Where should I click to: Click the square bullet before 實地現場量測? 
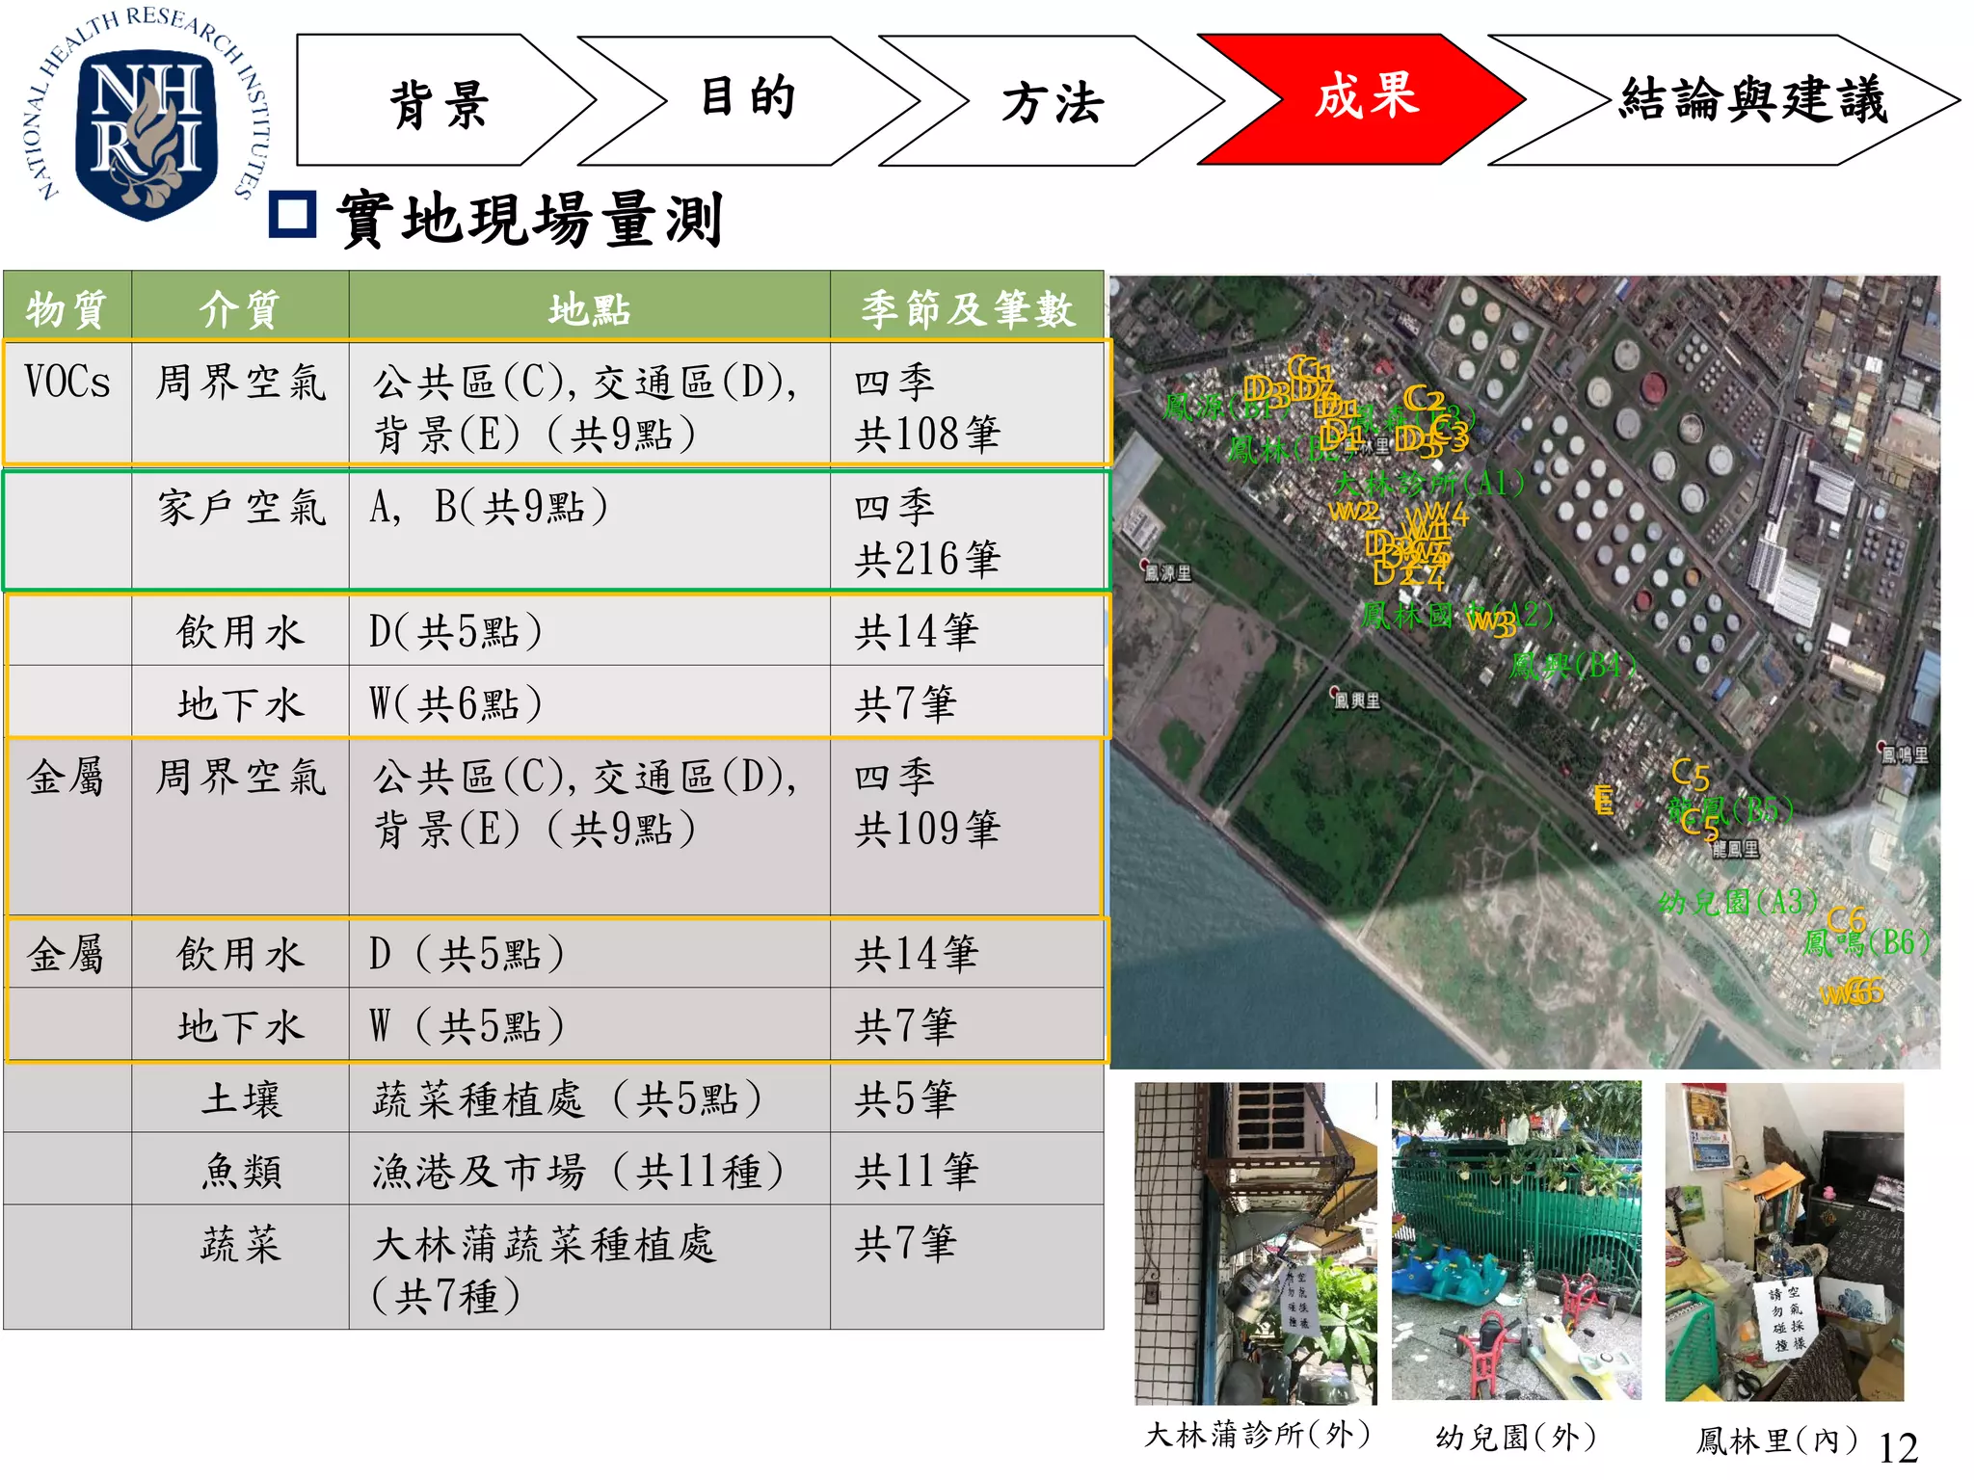[292, 214]
